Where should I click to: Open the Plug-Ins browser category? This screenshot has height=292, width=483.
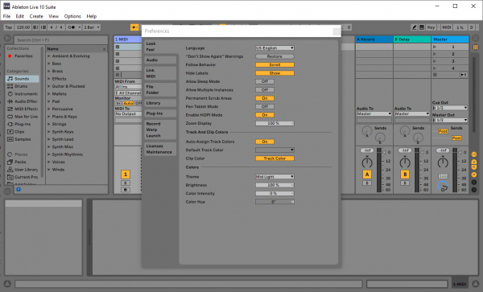pos(23,124)
